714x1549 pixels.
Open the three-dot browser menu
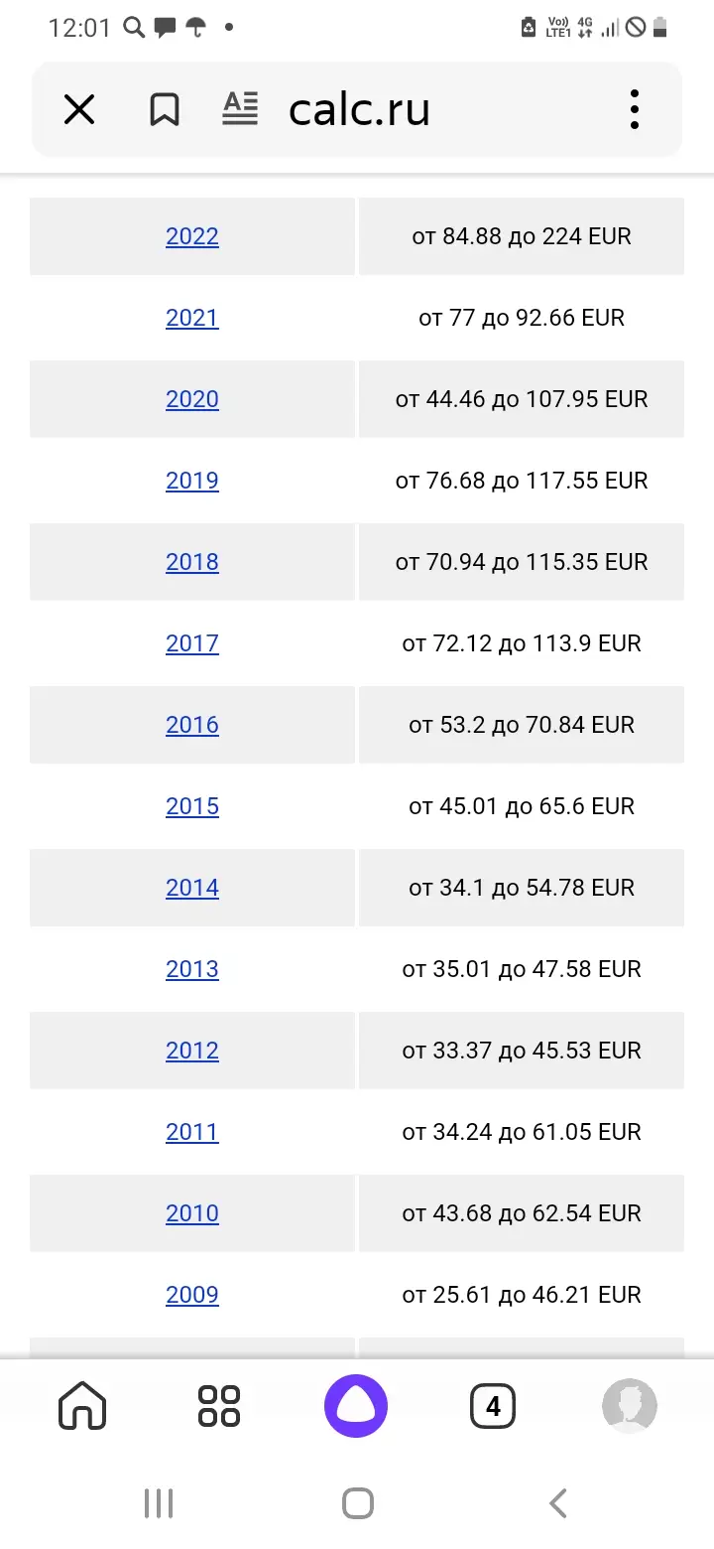(635, 109)
